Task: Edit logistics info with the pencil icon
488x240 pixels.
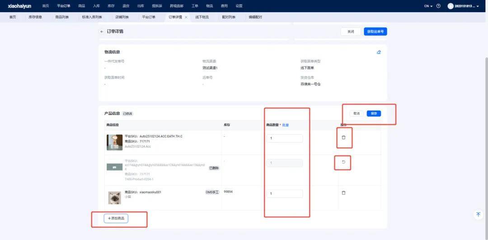Action: [x=379, y=52]
